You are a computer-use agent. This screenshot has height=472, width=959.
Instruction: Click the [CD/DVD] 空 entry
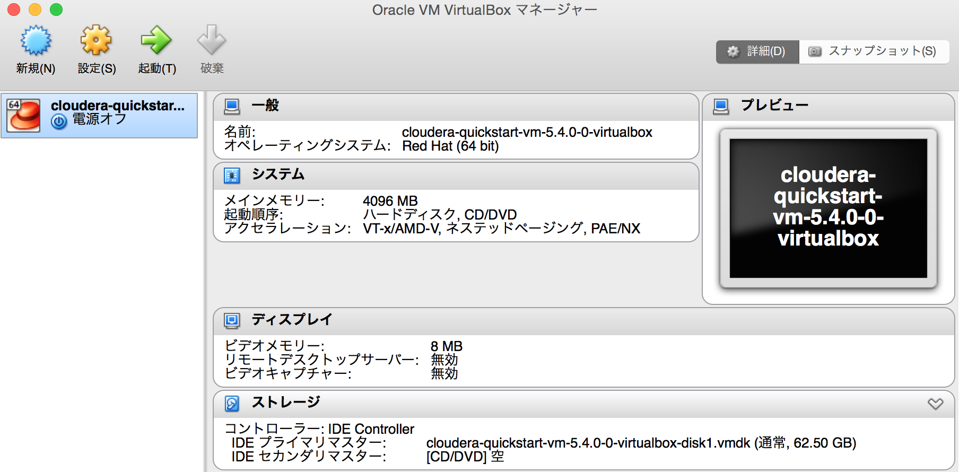(465, 457)
